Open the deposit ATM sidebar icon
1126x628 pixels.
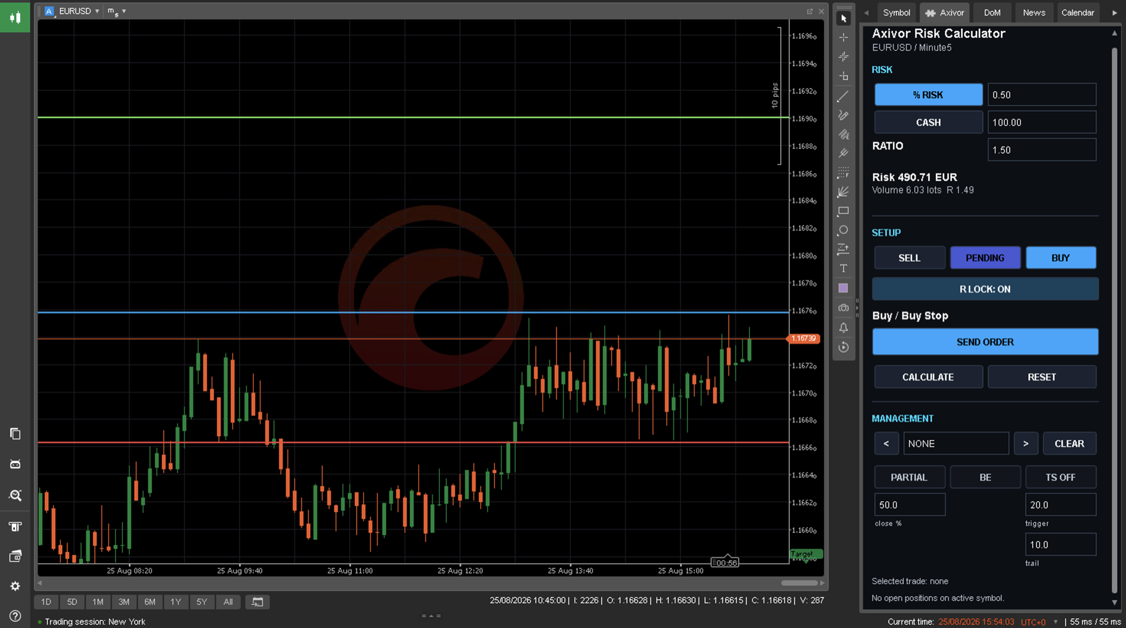[15, 527]
